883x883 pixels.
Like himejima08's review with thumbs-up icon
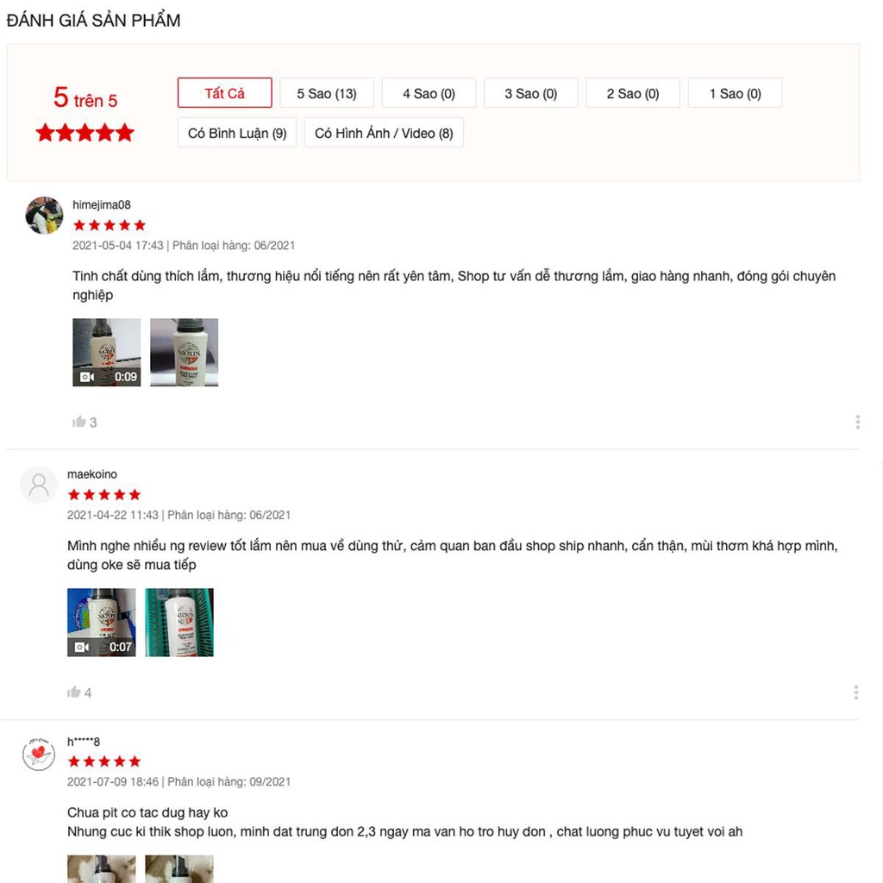(78, 422)
